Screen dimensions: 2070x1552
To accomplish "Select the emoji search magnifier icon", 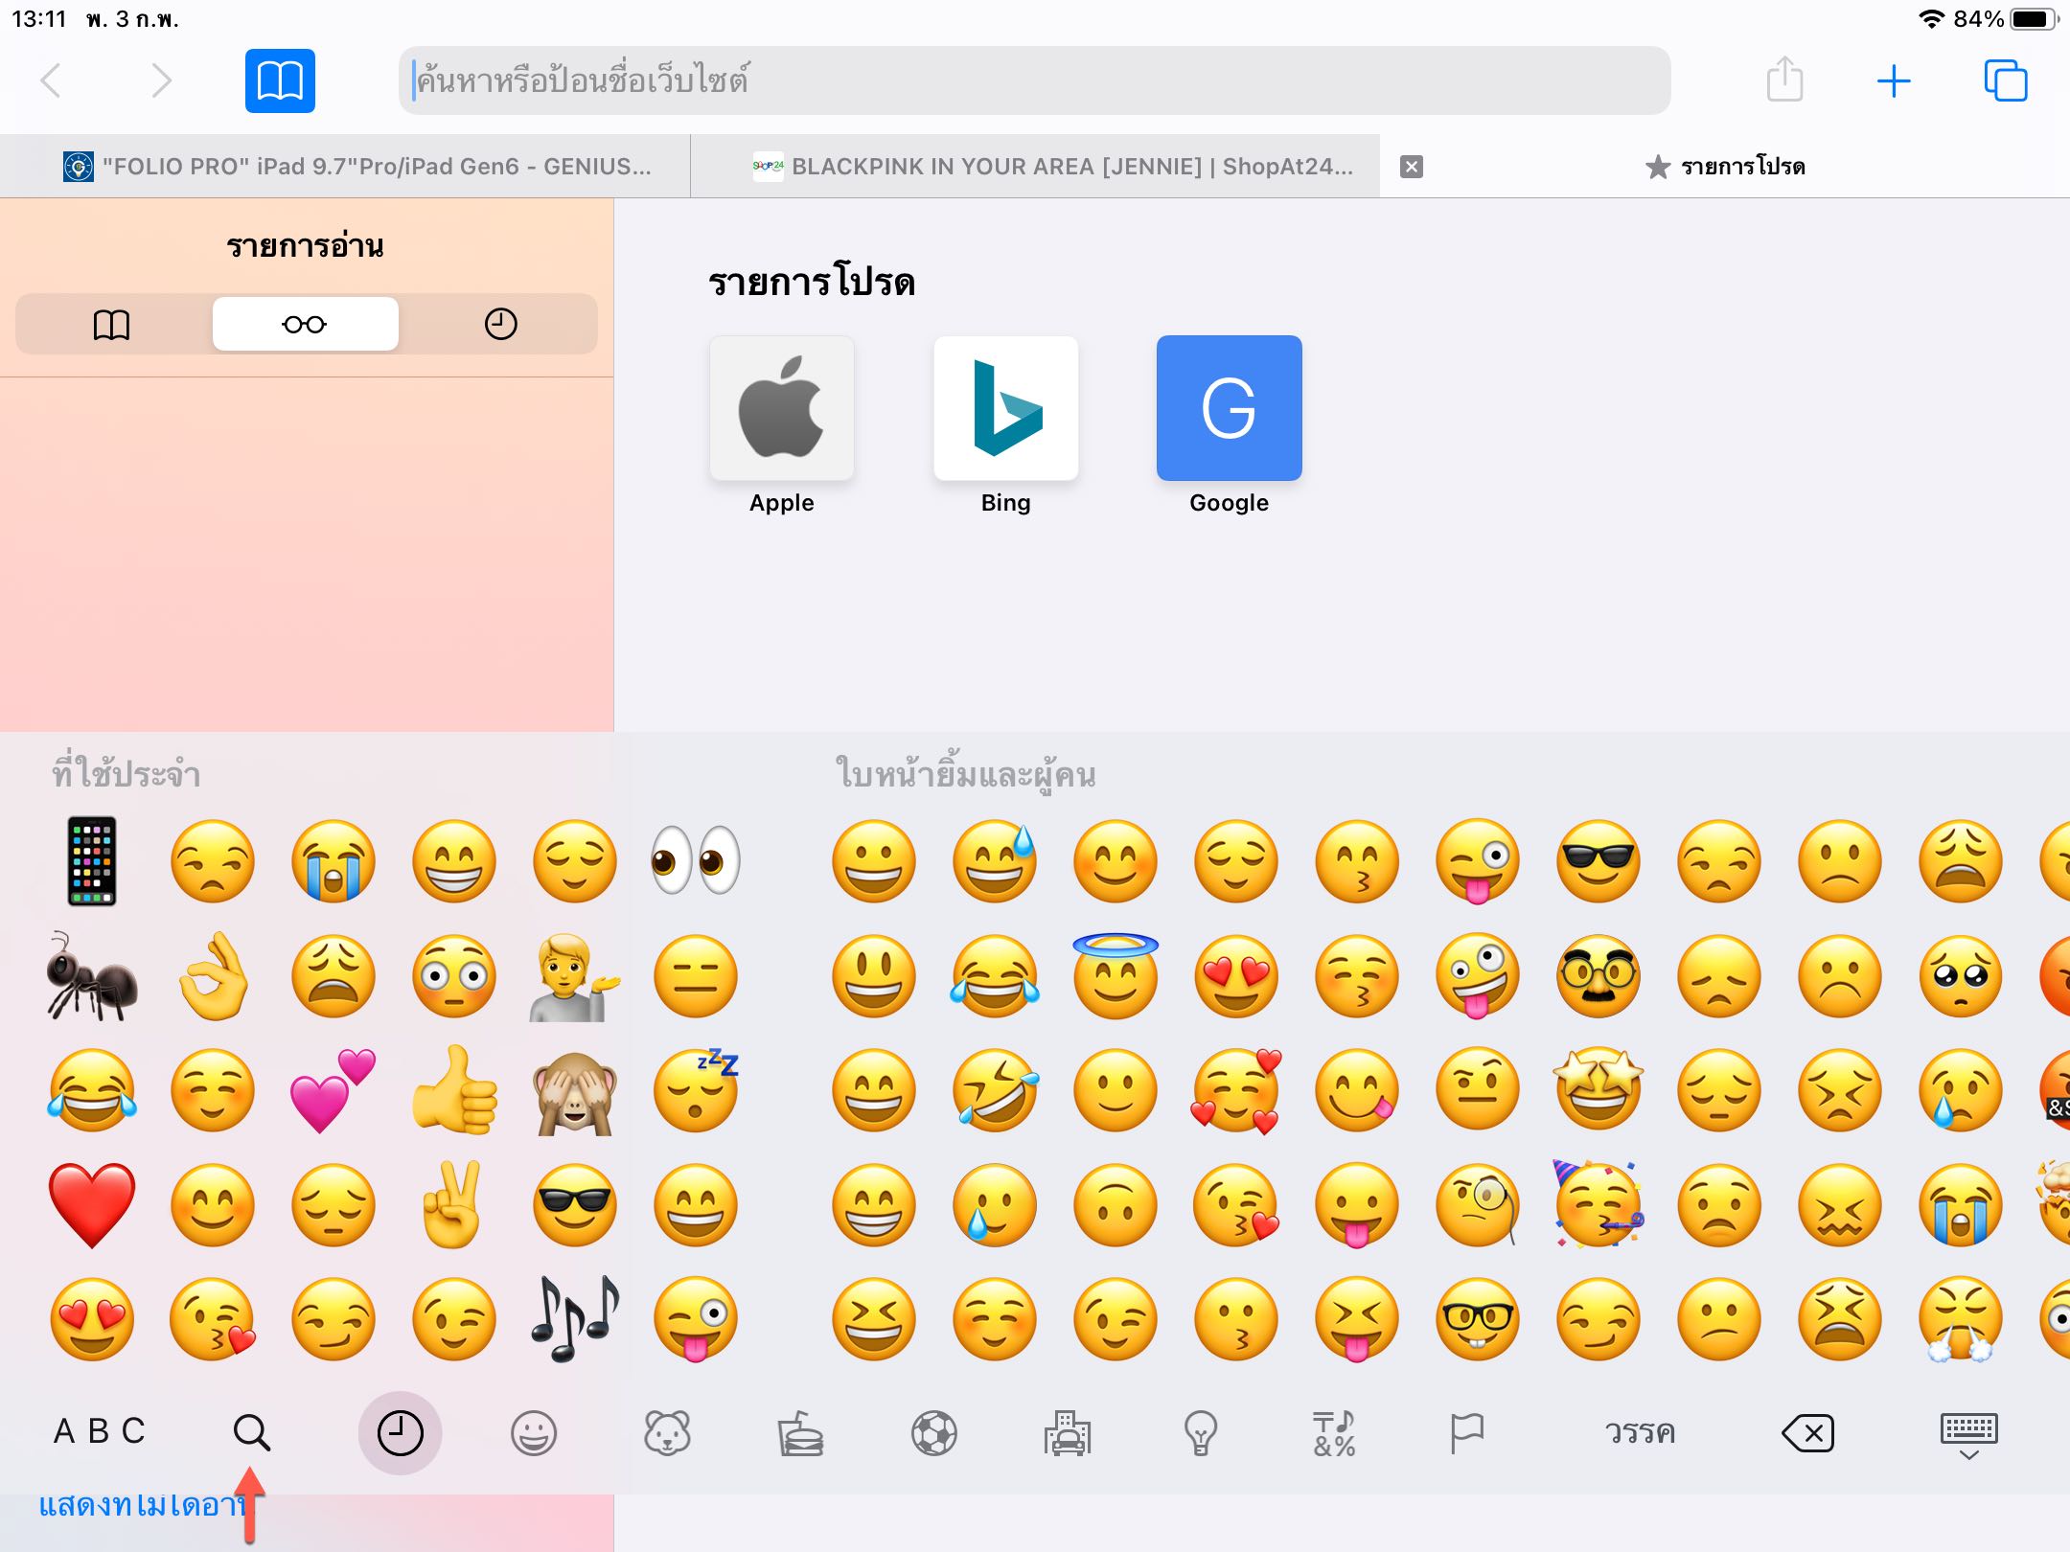I will tap(251, 1432).
